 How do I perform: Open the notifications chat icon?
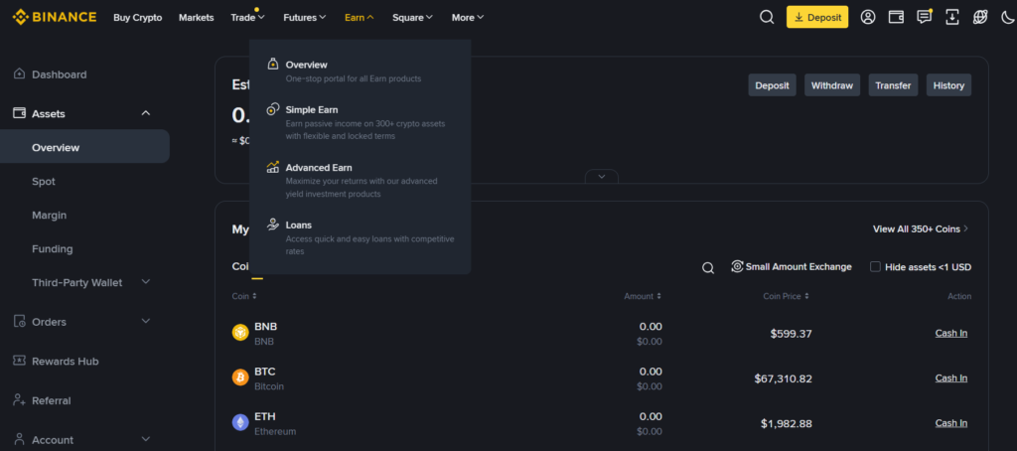click(924, 17)
